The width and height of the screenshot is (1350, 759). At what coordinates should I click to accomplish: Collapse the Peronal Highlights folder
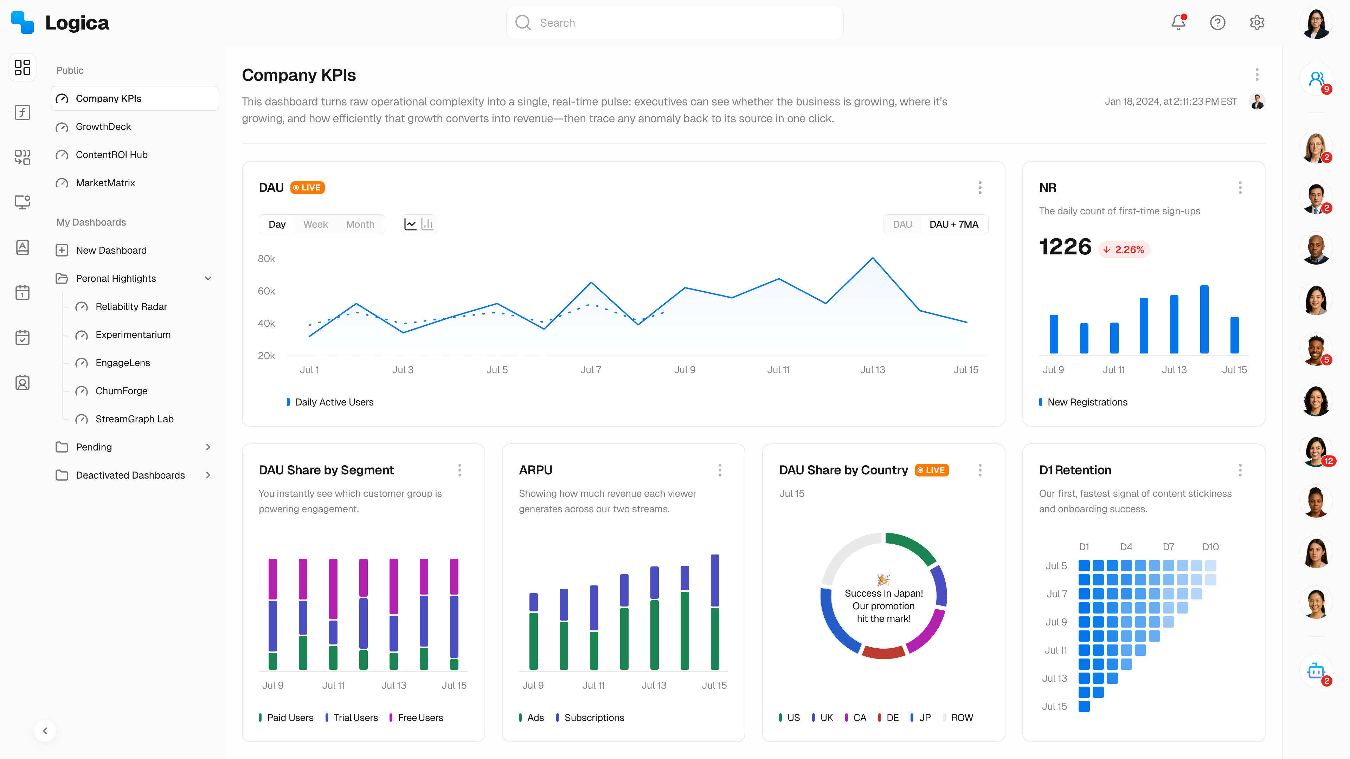tap(208, 278)
